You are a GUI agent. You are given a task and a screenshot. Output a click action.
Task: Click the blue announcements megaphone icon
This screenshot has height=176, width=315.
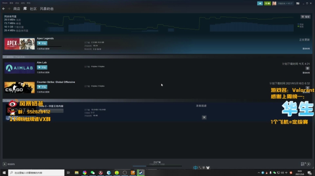tap(260, 3)
